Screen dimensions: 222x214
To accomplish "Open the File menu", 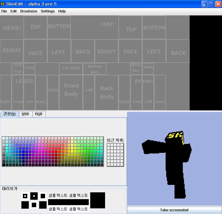I will click(4, 11).
